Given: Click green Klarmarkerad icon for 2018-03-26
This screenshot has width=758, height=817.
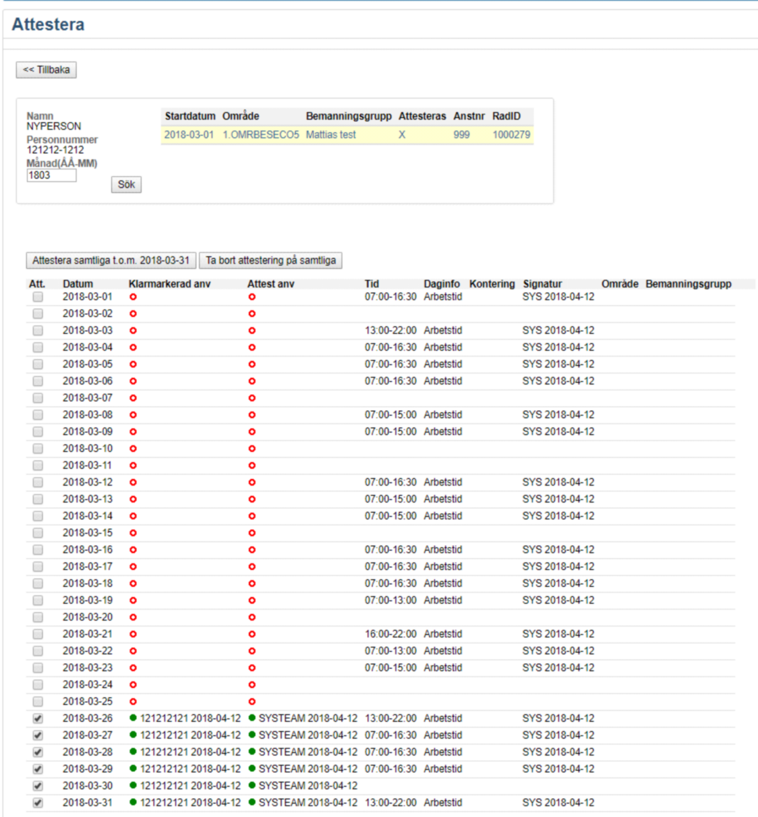Looking at the screenshot, I should click(x=133, y=718).
